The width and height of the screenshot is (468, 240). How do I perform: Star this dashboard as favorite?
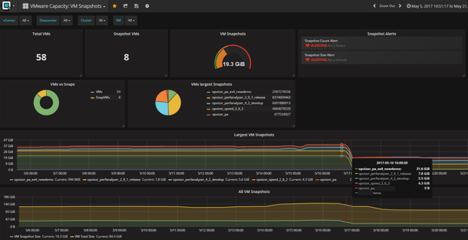click(114, 6)
